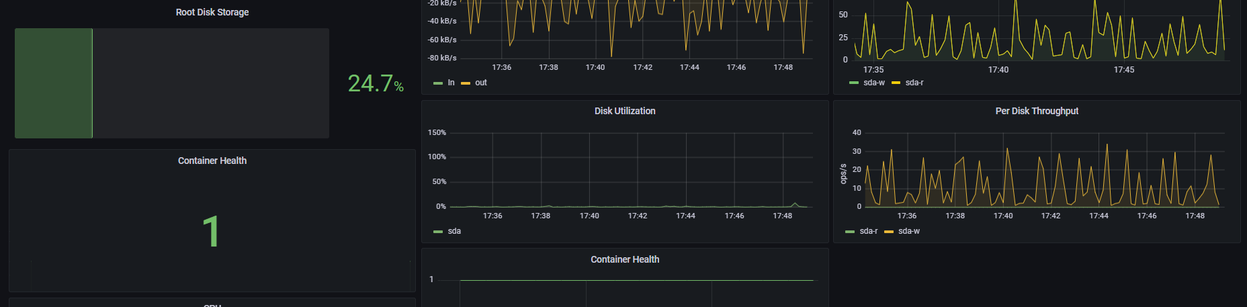Viewport: 1247px width, 307px height.
Task: Click the yellow 'out' legend color swatch
Action: pos(466,83)
